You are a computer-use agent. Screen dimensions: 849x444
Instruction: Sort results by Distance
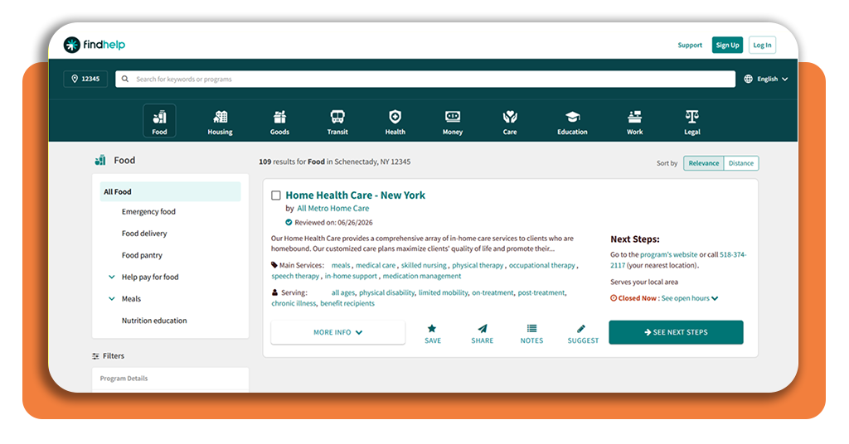coord(740,163)
